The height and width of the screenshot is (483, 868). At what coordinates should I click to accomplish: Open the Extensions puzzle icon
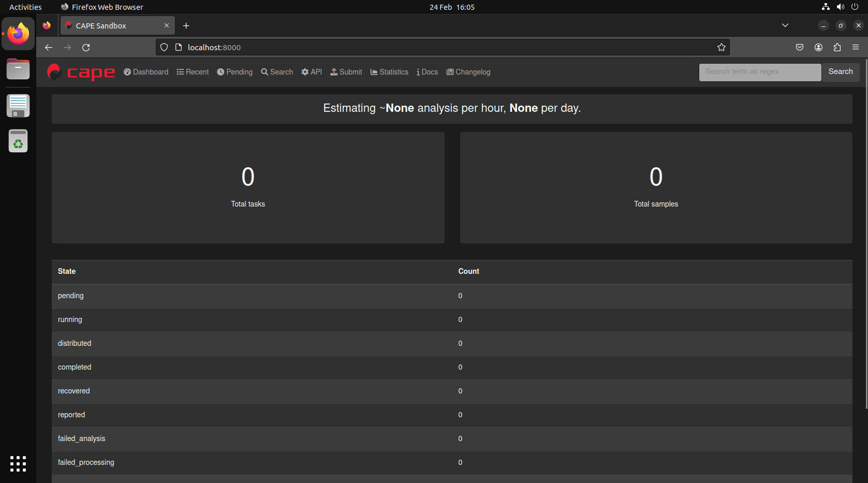pos(837,48)
